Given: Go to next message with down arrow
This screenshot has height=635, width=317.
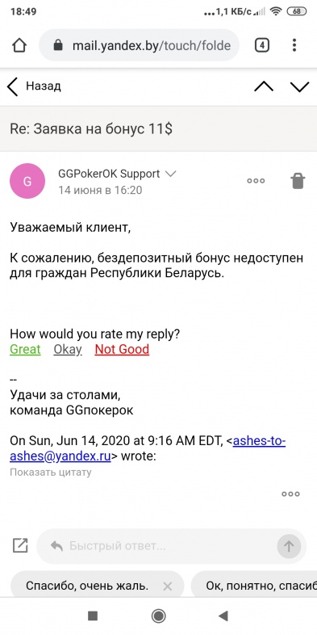Looking at the screenshot, I should coord(299,86).
